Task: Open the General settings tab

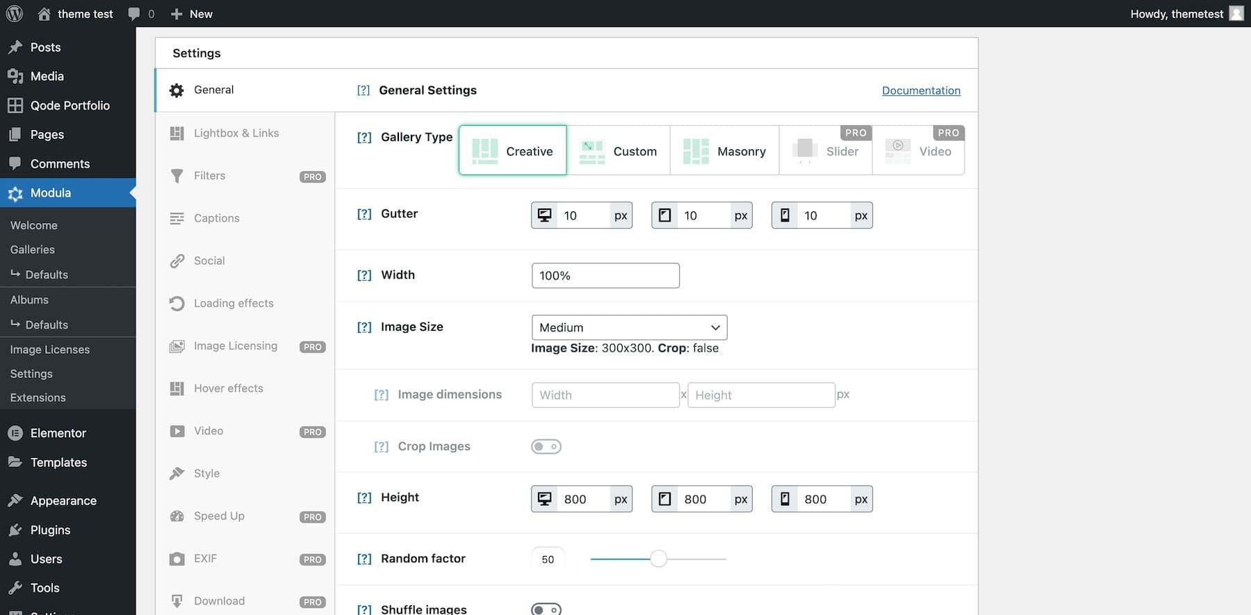Action: click(x=245, y=90)
